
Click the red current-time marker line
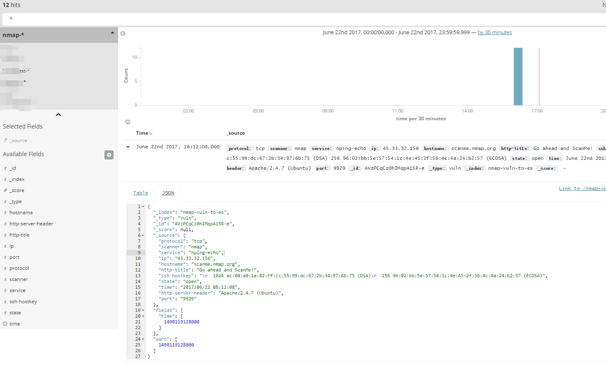539,77
